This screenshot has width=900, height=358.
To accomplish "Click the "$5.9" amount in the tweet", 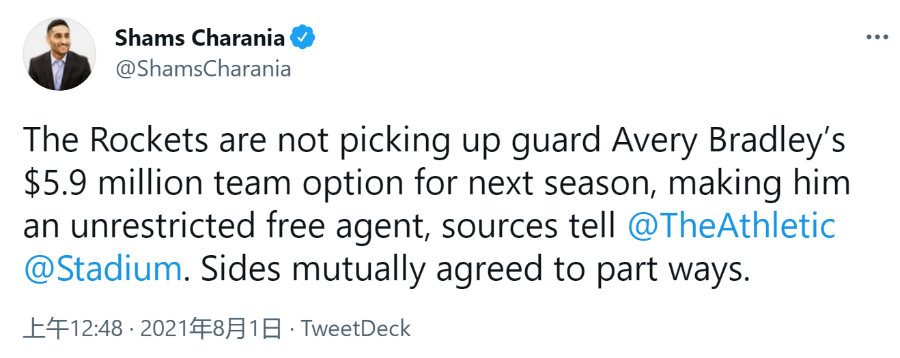I will coord(54,184).
